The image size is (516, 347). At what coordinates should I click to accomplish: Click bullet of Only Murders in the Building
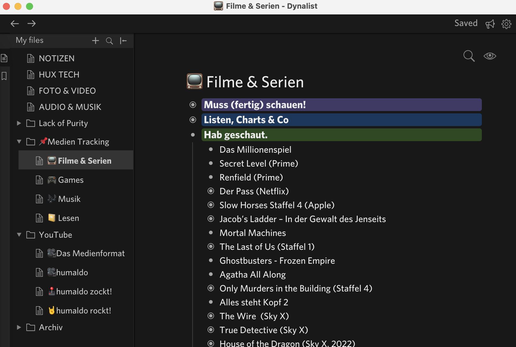(211, 288)
